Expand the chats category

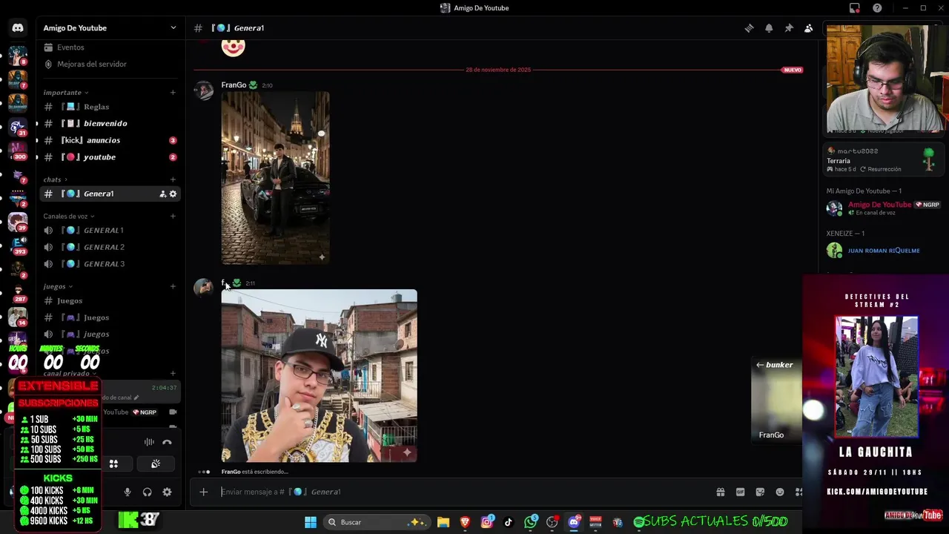(x=56, y=179)
